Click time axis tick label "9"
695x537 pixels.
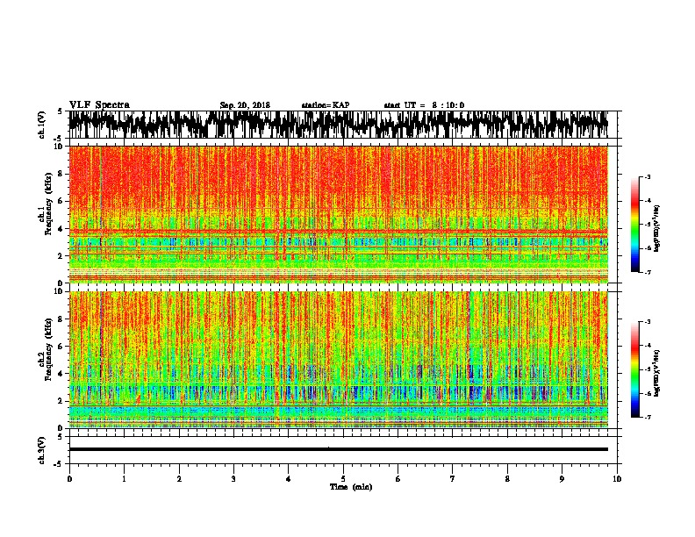pyautogui.click(x=562, y=479)
